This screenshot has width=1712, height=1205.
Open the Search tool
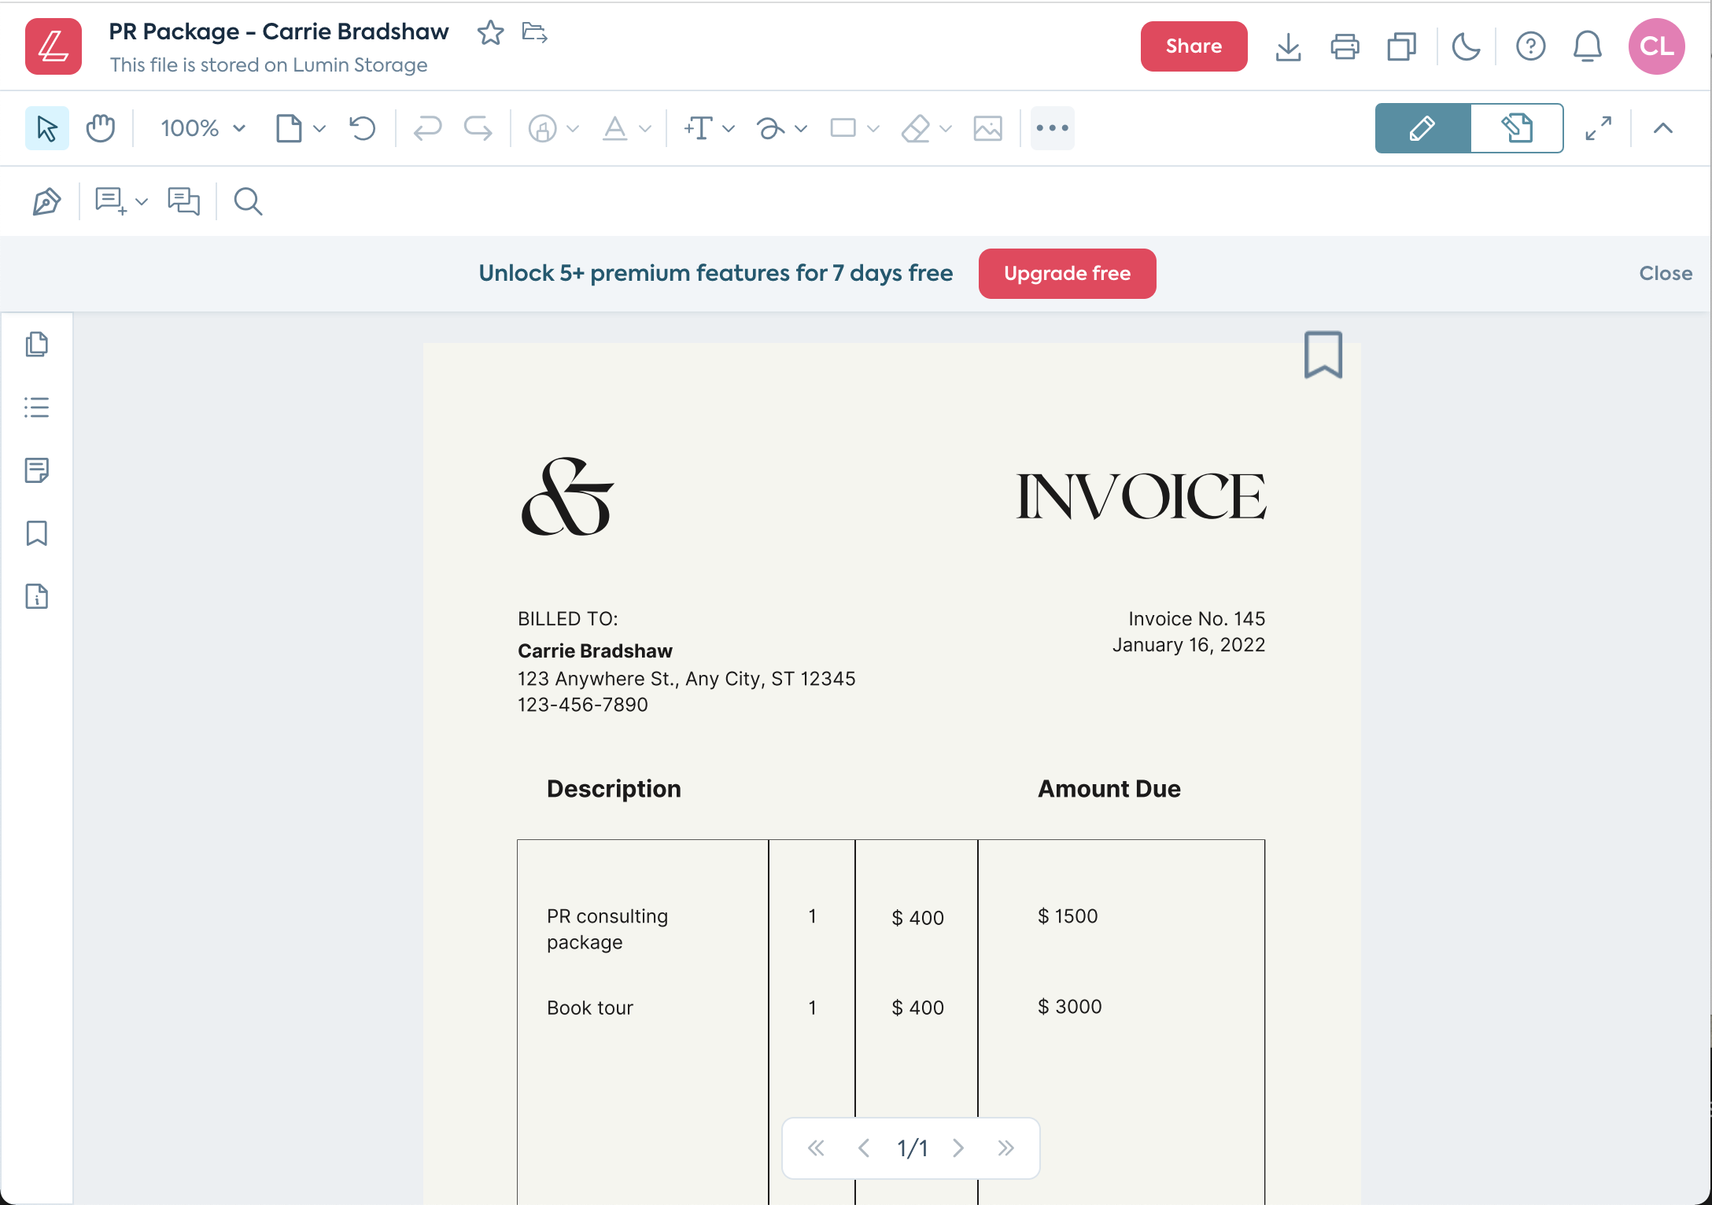click(x=246, y=201)
